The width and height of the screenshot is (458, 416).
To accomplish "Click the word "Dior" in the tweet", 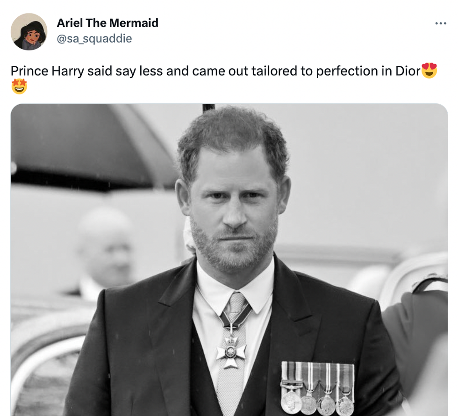I will (408, 71).
